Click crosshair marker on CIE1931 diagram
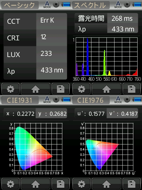Viewport: 142px width, 190px height. pyautogui.click(x=26, y=156)
